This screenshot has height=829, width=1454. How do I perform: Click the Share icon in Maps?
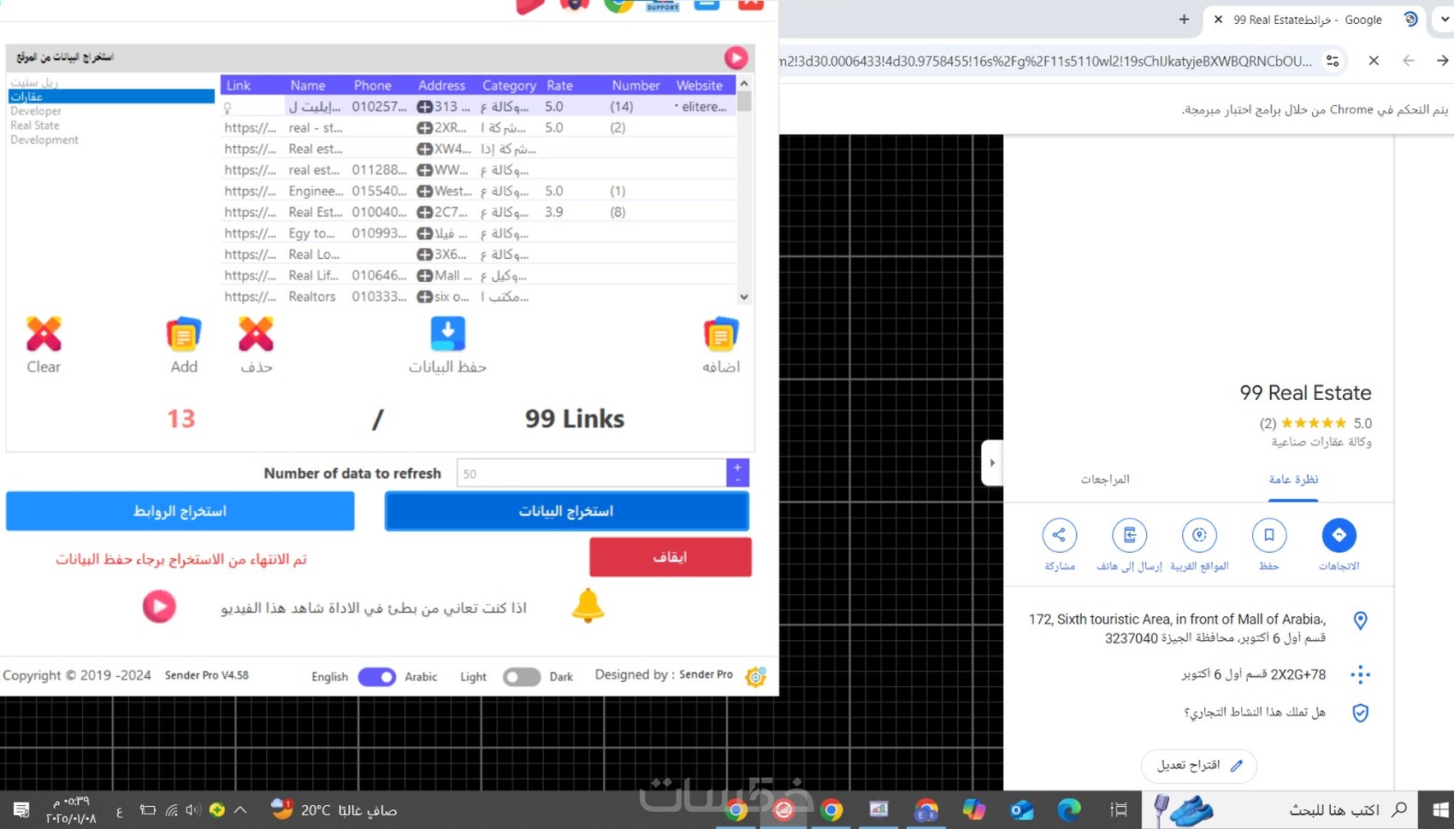pyautogui.click(x=1059, y=535)
